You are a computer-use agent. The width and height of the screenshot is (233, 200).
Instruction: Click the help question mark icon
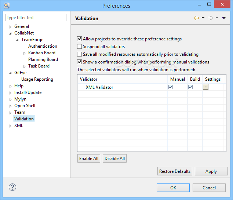[12, 187]
